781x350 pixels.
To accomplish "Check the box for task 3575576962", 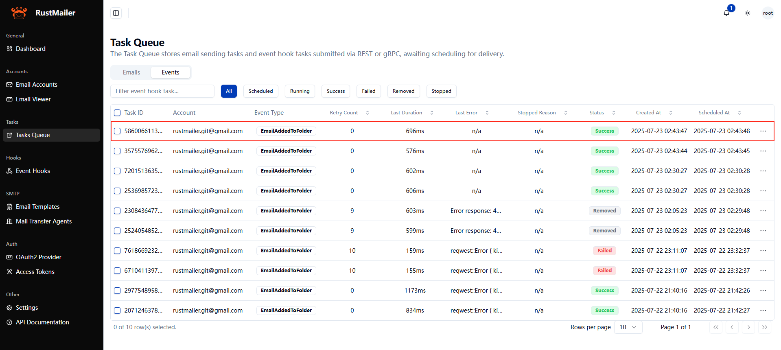I will pos(117,151).
